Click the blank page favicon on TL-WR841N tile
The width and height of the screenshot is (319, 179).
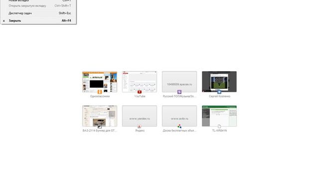click(x=219, y=126)
